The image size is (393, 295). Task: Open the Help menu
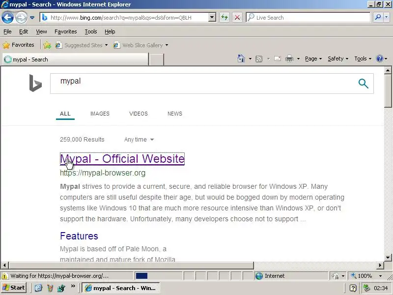click(110, 31)
